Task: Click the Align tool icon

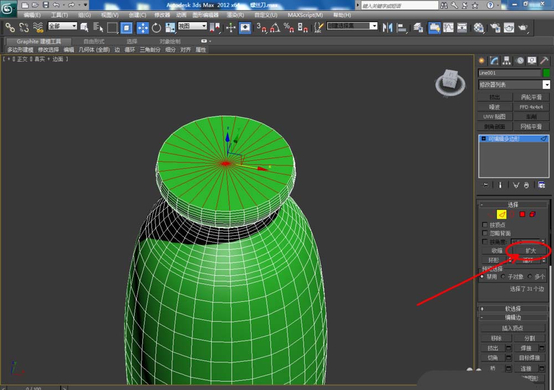Action: (x=402, y=27)
